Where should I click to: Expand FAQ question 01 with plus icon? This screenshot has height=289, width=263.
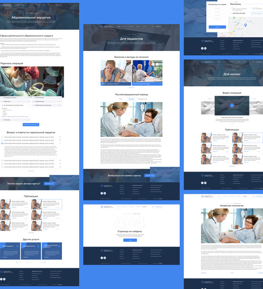pos(60,137)
